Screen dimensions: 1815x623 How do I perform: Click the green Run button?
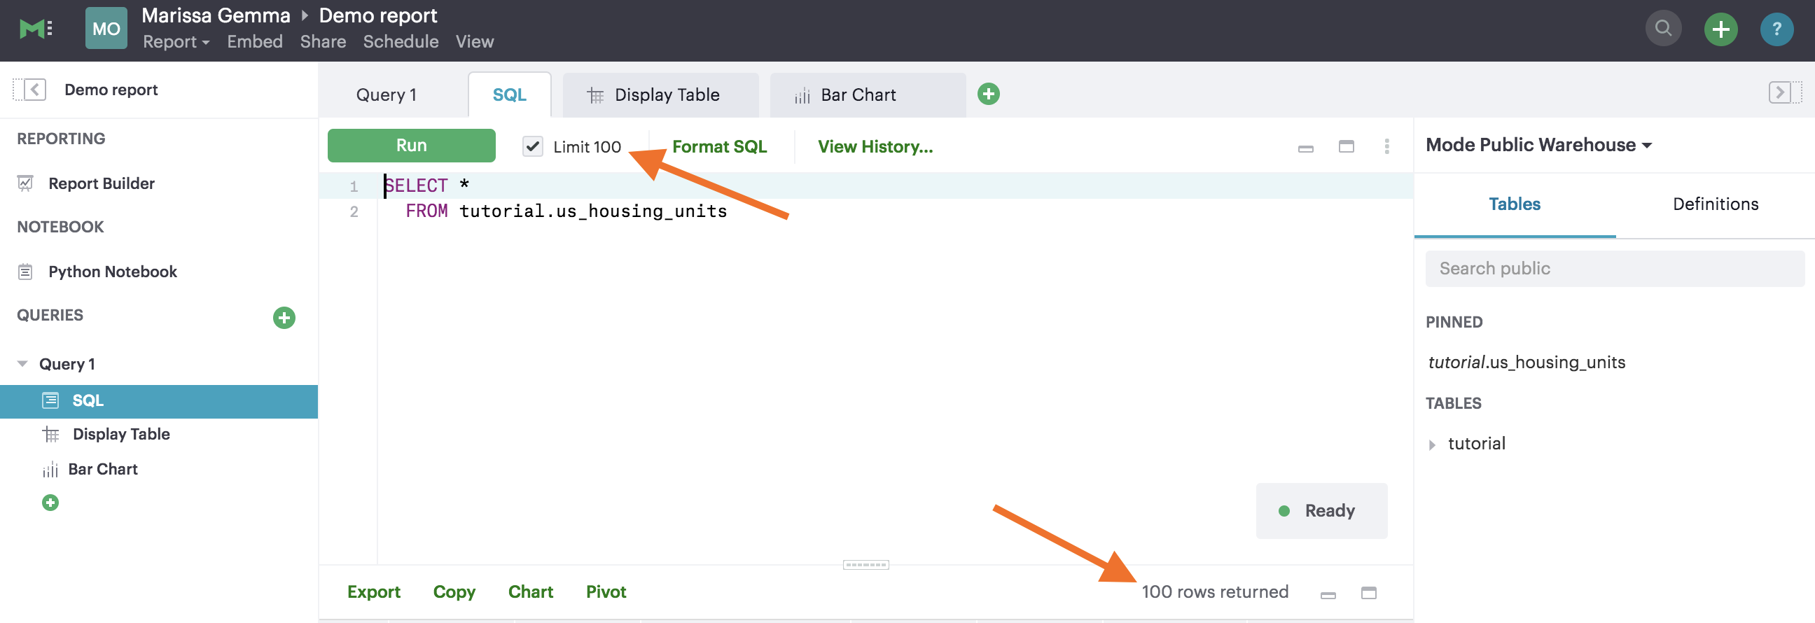(x=412, y=146)
